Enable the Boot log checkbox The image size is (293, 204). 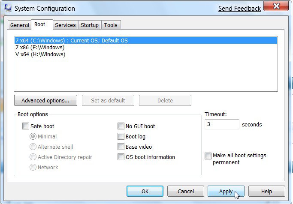click(x=121, y=136)
